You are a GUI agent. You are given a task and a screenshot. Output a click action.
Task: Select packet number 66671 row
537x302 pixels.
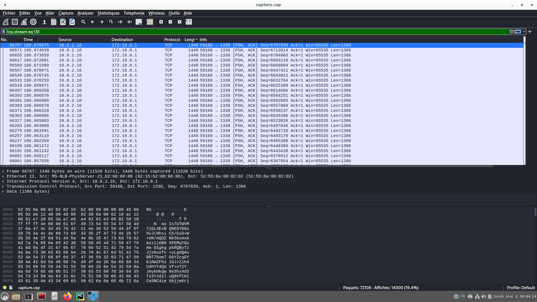(262, 50)
